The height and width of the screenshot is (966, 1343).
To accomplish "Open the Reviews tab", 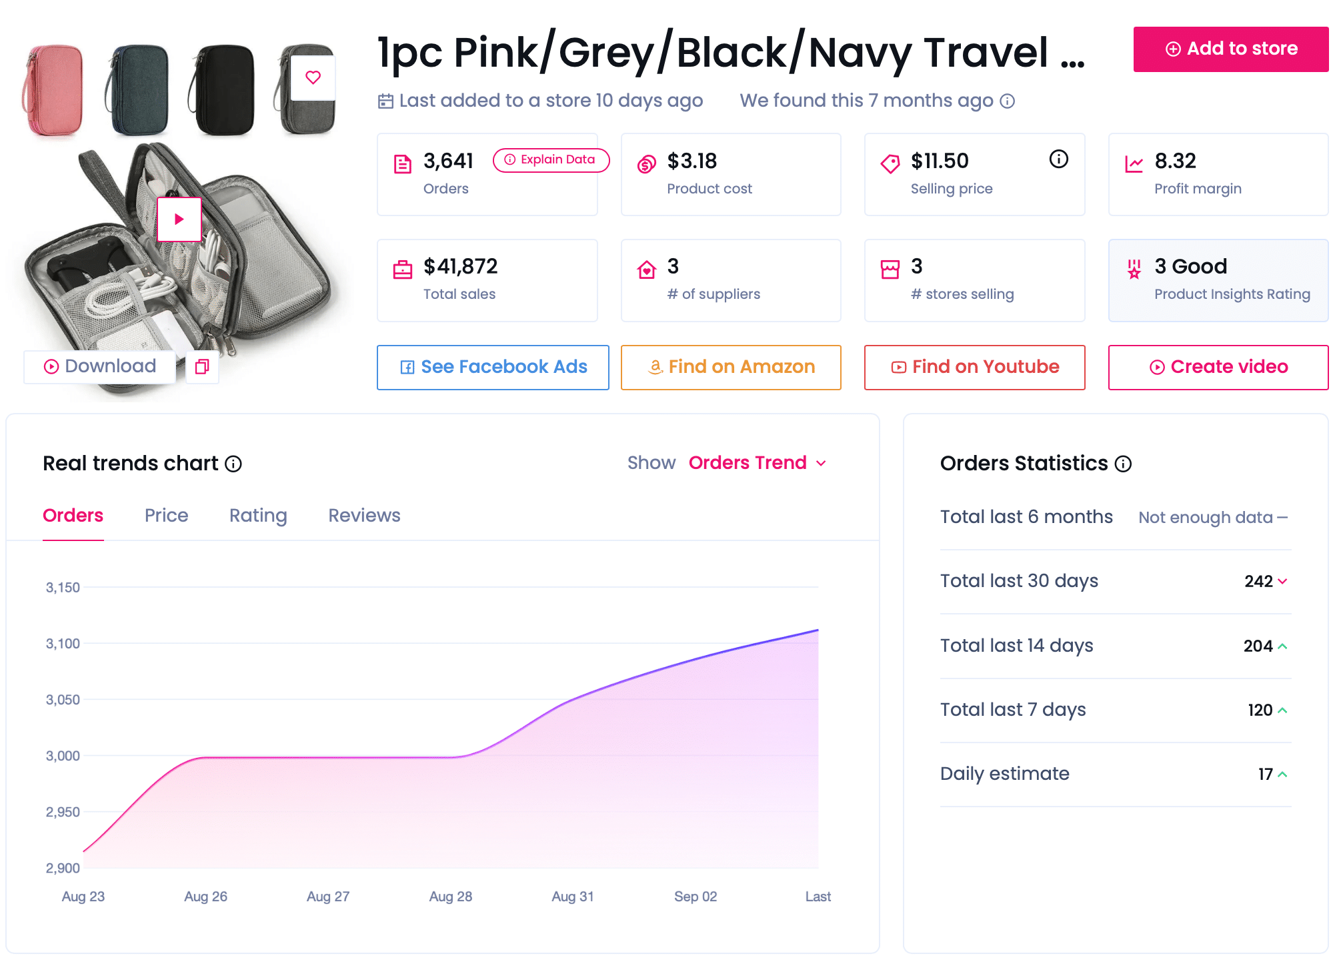I will pos(364,516).
